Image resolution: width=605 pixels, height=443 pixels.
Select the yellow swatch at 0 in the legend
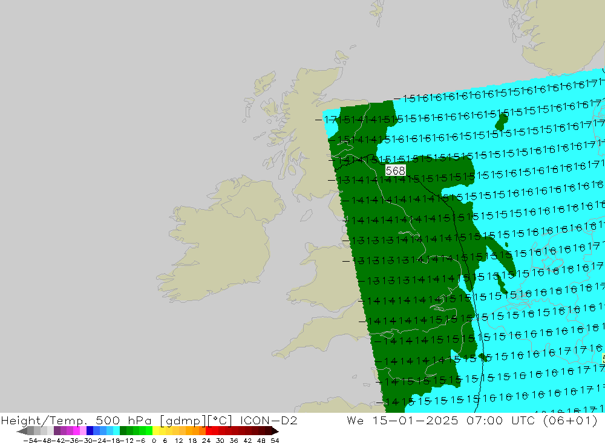(x=155, y=431)
